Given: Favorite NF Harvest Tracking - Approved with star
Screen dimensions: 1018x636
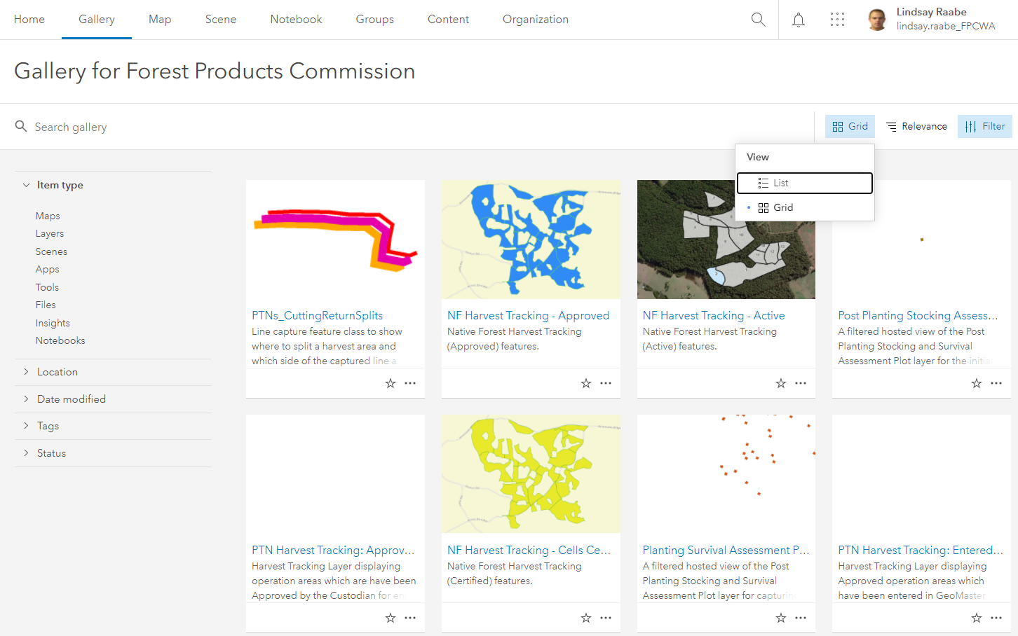Looking at the screenshot, I should (586, 383).
